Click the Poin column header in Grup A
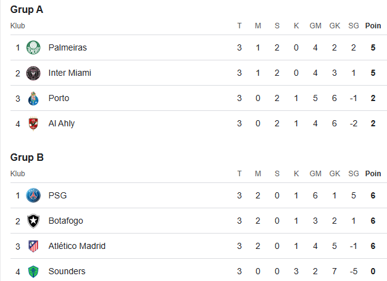 click(x=373, y=26)
